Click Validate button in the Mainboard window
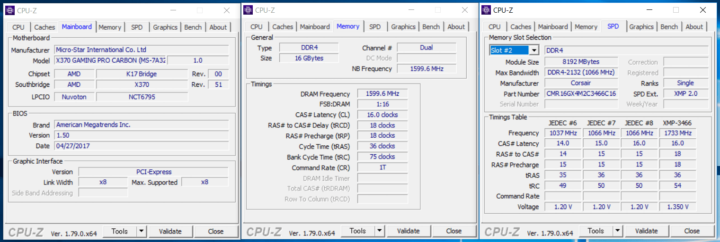720x242 pixels. coord(170,231)
